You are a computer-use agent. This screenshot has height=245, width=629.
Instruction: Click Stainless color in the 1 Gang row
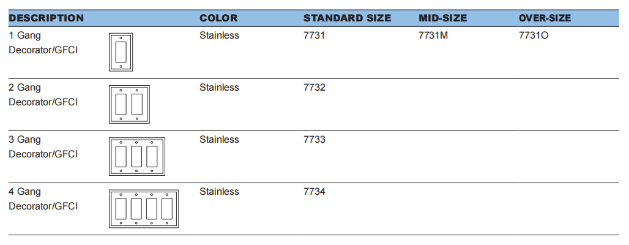coord(219,36)
